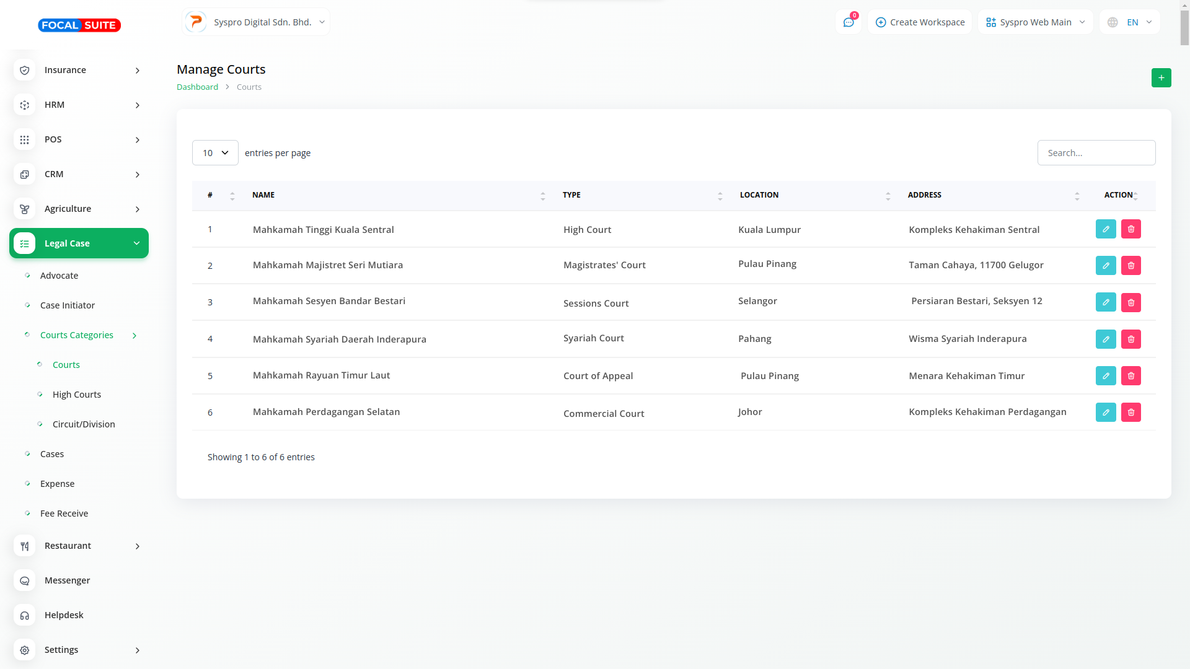Click the Helpdesk headset icon

tap(25, 616)
